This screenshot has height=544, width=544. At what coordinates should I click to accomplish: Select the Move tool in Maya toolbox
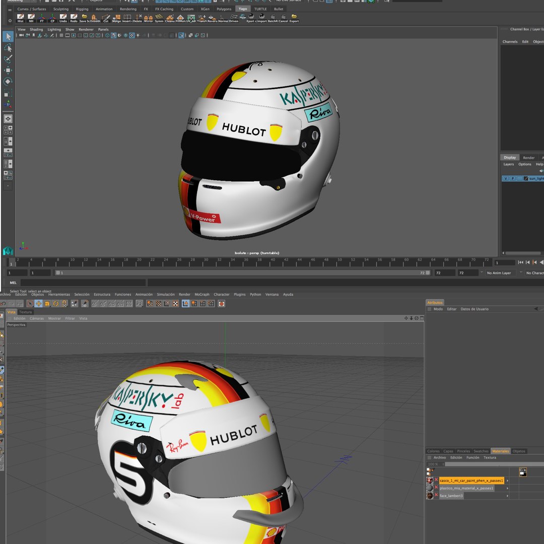(8, 70)
